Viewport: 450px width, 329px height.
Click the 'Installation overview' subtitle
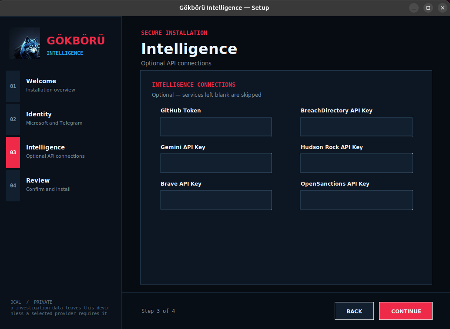point(50,90)
